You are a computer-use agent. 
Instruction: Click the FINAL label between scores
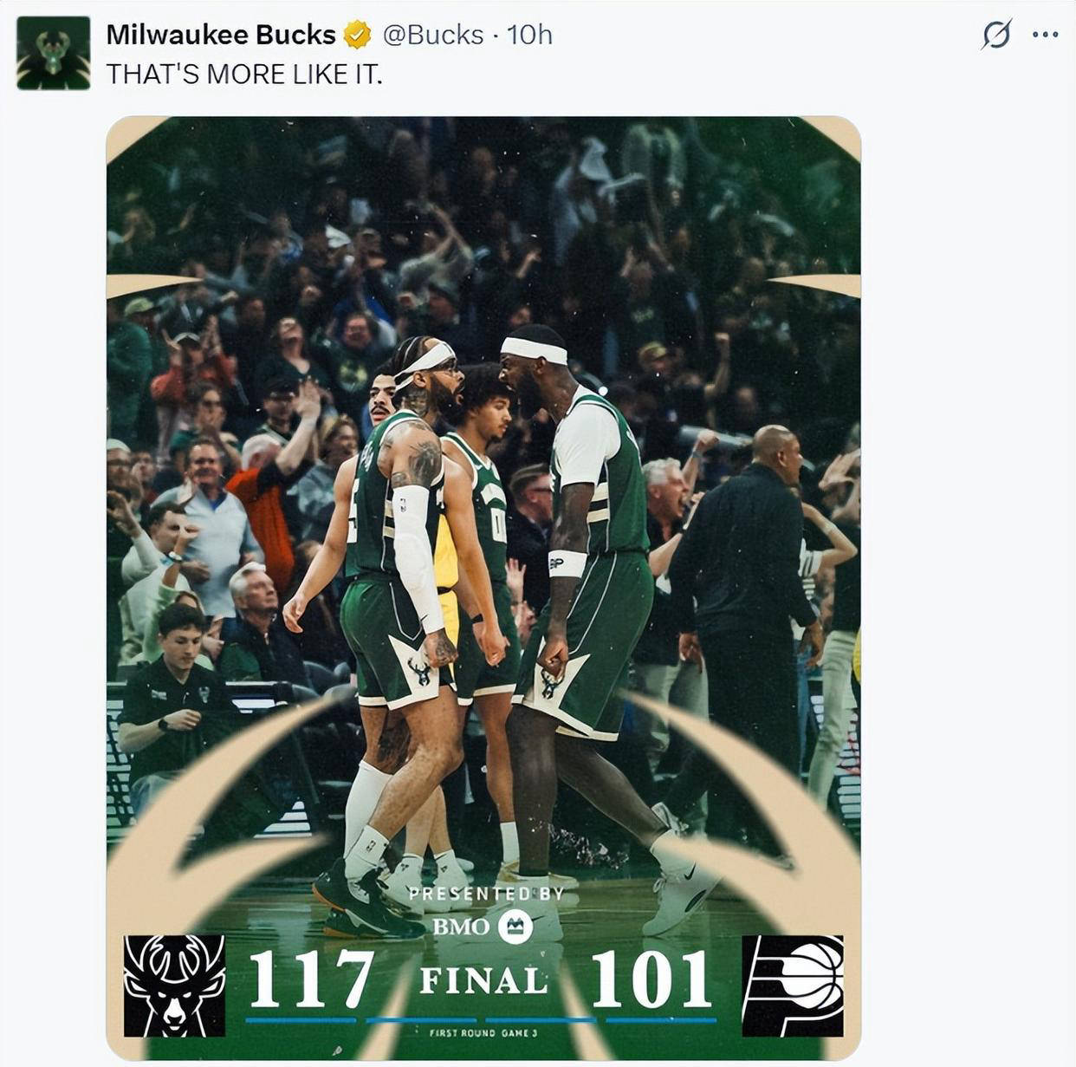click(483, 980)
